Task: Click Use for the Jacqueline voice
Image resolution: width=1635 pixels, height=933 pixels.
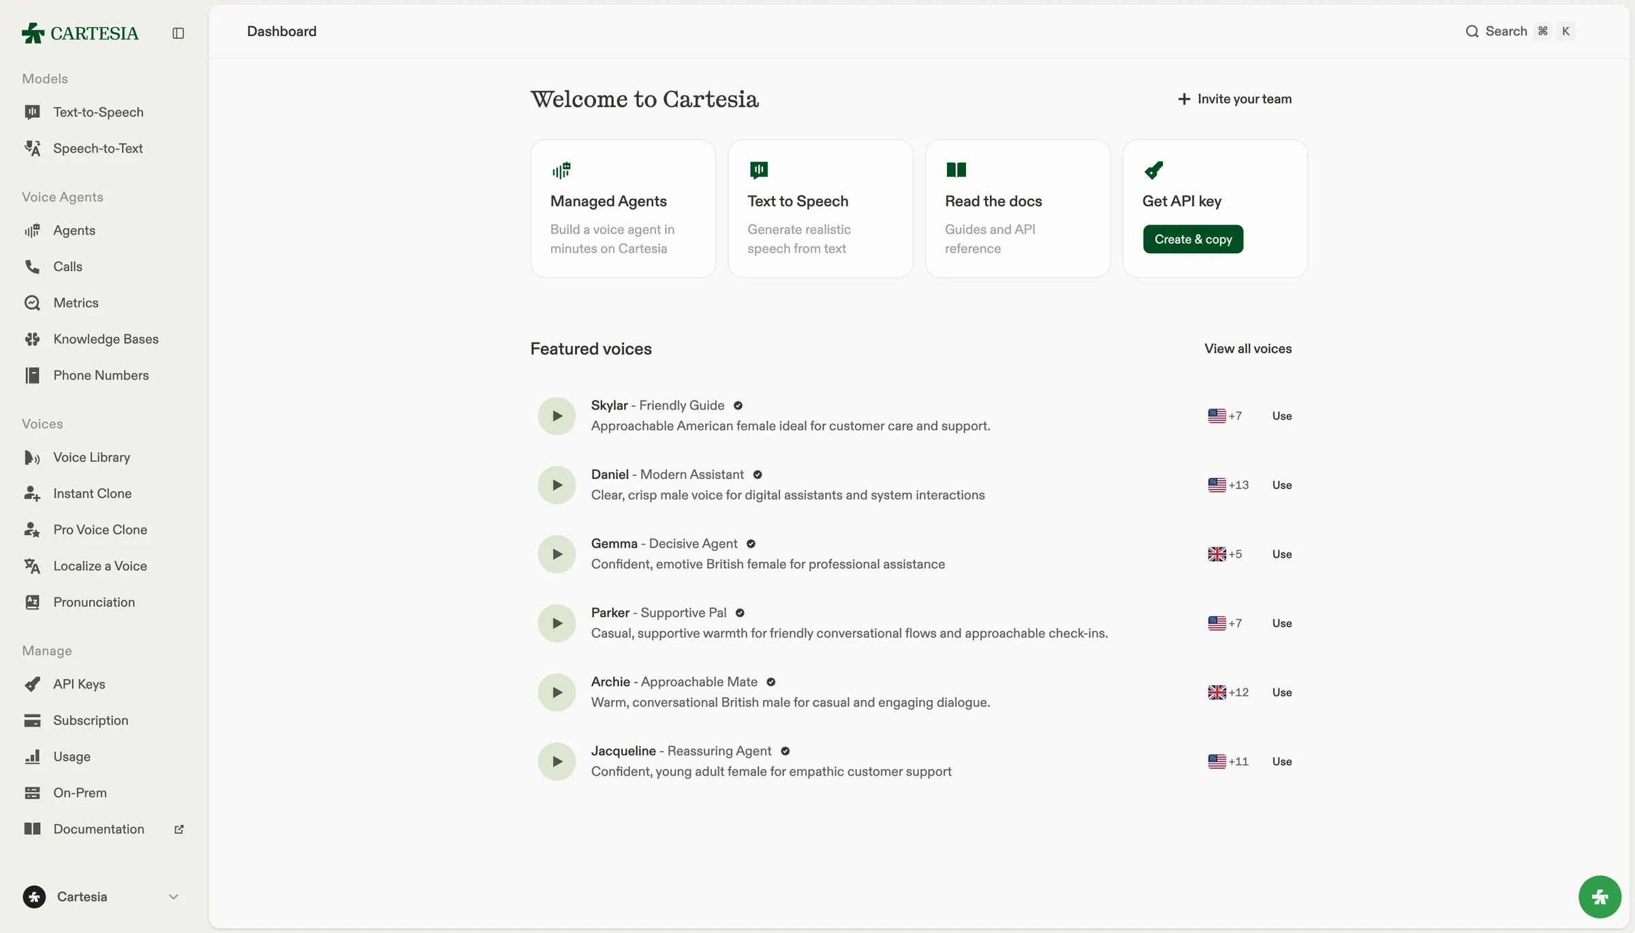Action: [1281, 762]
